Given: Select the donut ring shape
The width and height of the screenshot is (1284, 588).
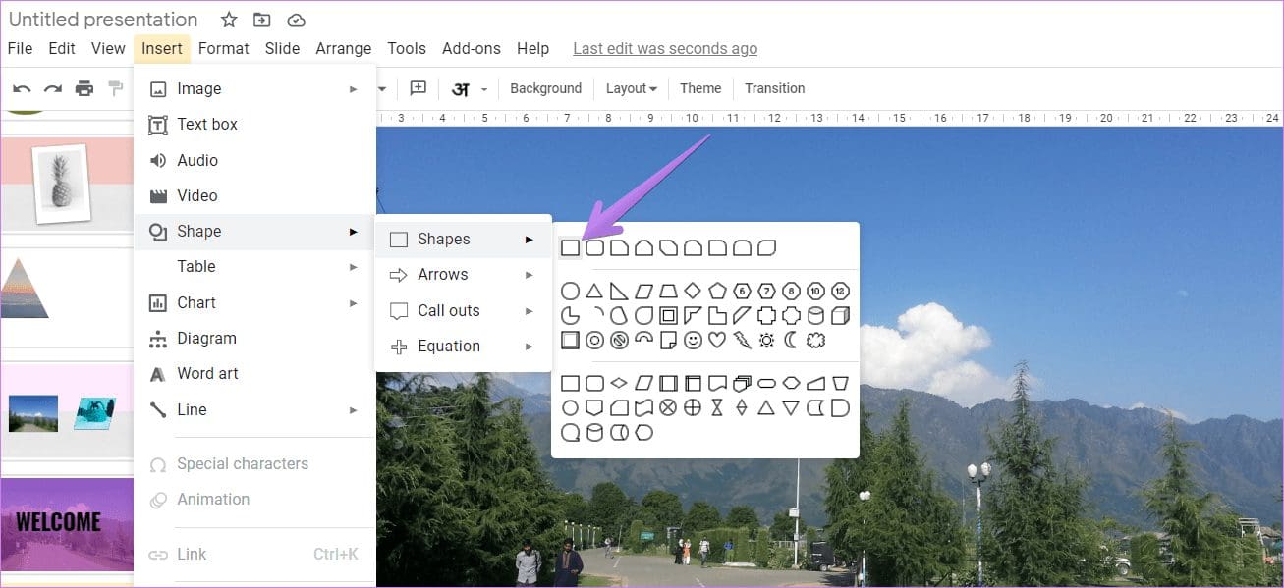Looking at the screenshot, I should pyautogui.click(x=594, y=340).
